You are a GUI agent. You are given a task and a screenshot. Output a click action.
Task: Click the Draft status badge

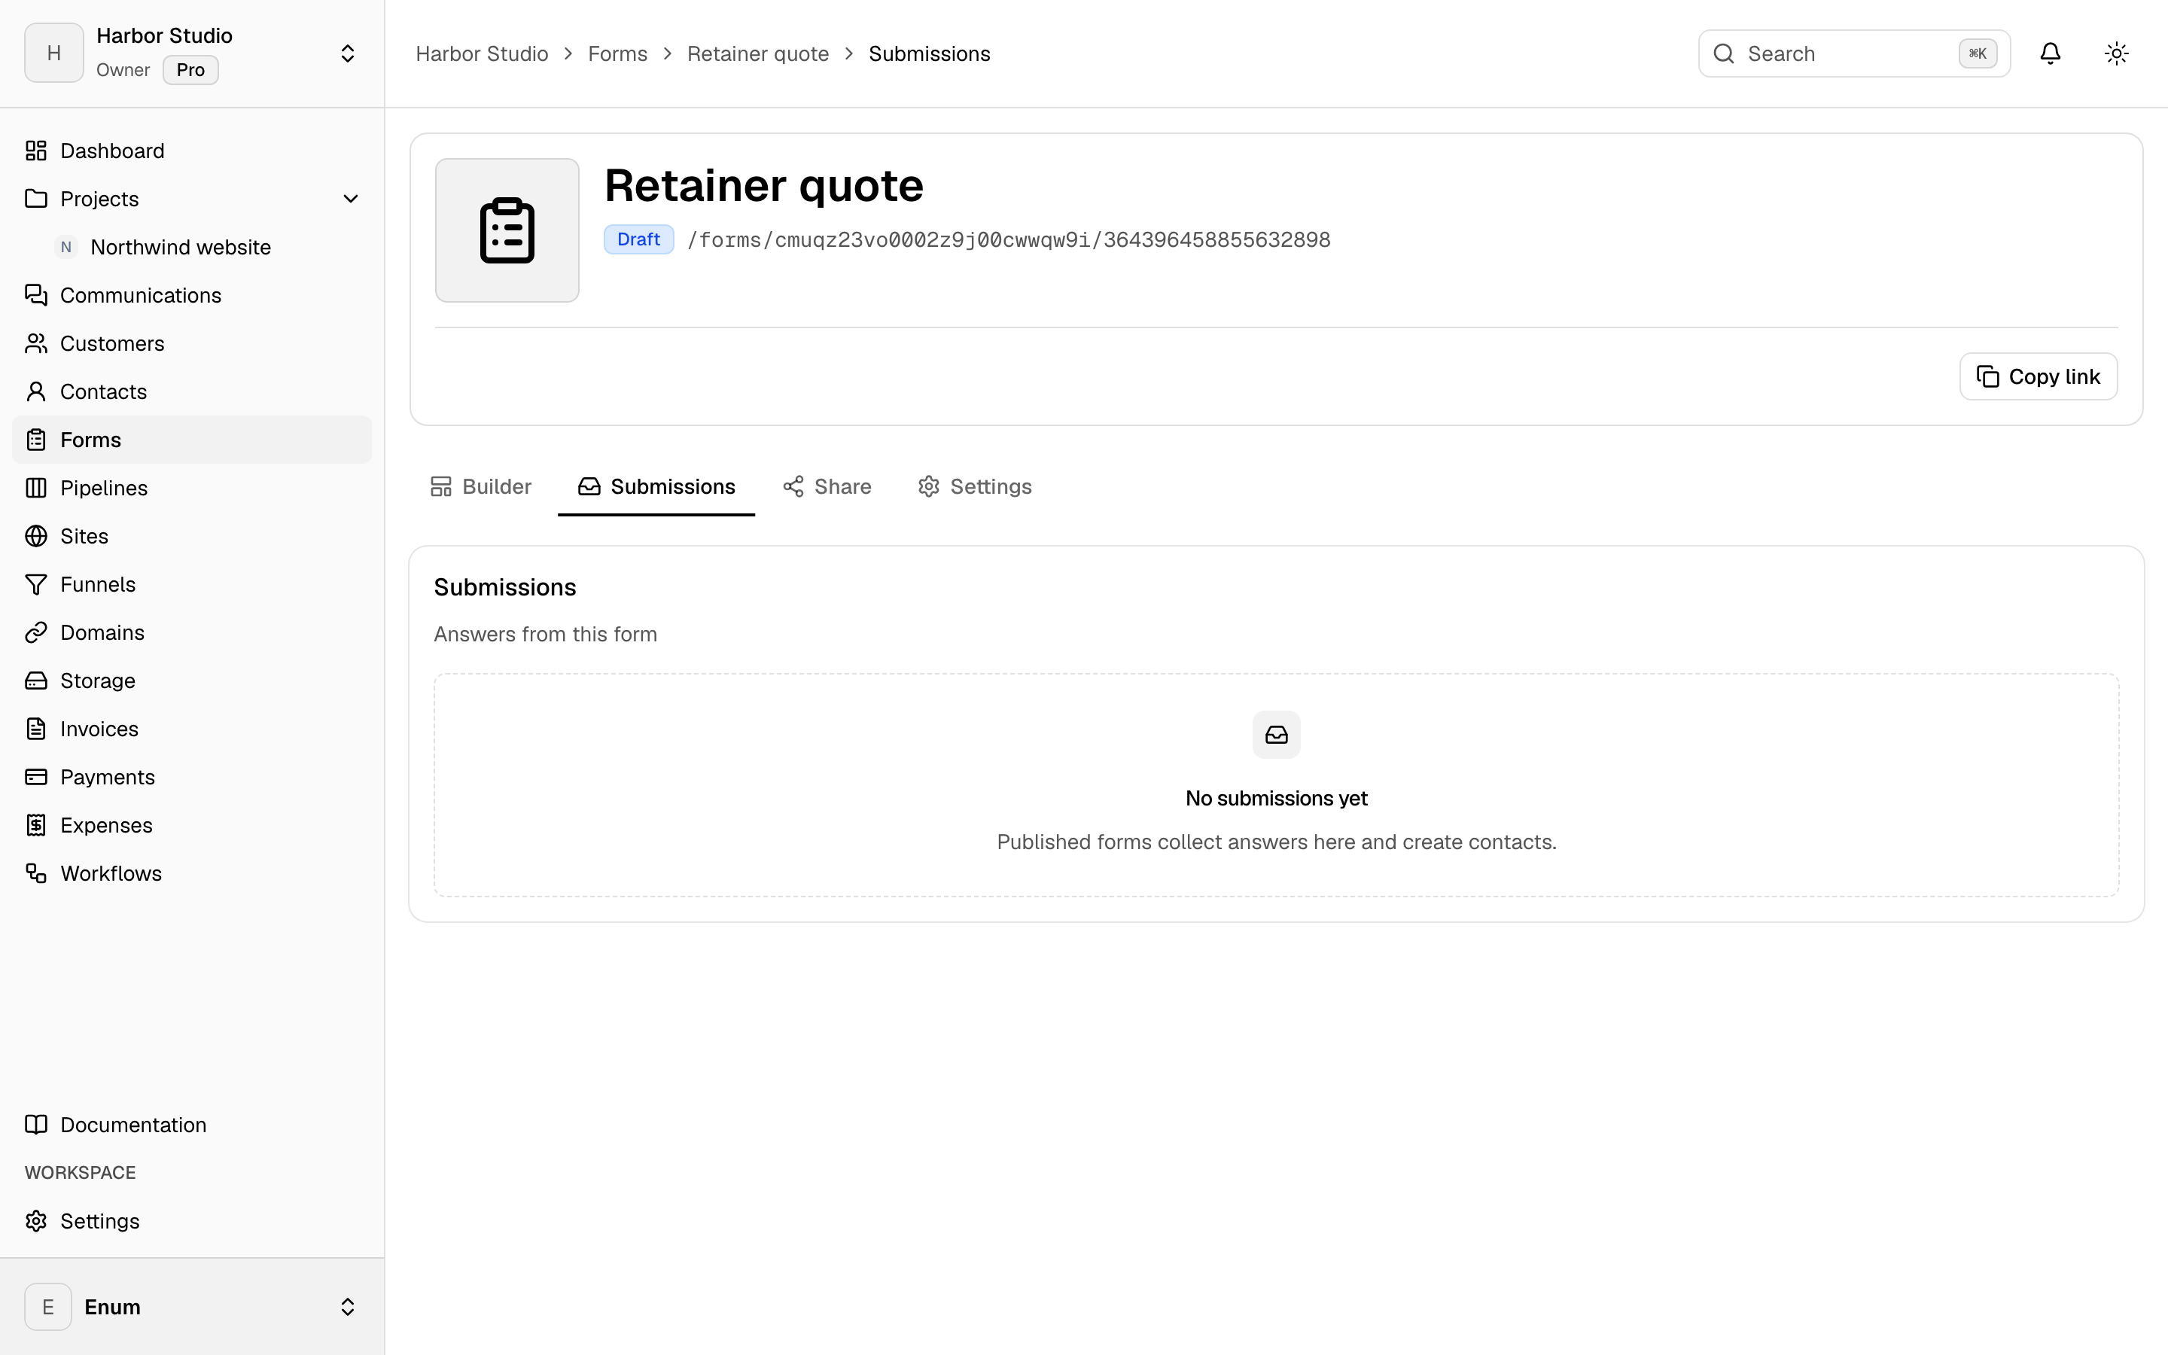(639, 239)
